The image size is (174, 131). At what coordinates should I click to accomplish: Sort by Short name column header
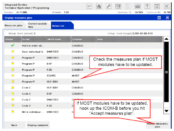coord(59,39)
